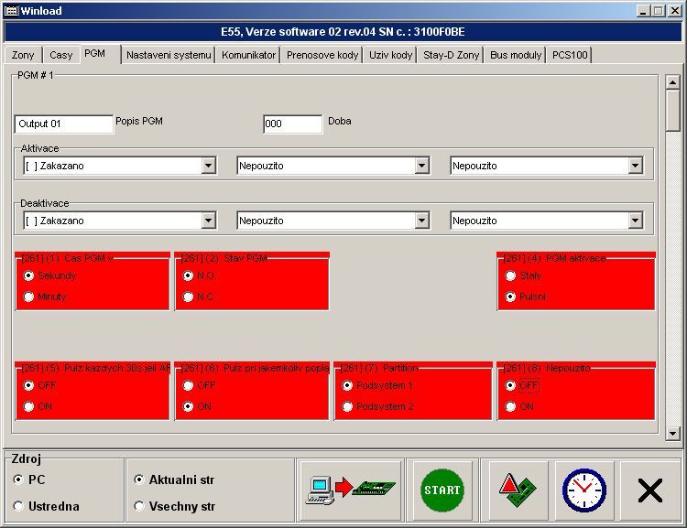
Task: Expand the rightmost Deaktivace Nepouzito dropdown
Action: pyautogui.click(x=635, y=221)
